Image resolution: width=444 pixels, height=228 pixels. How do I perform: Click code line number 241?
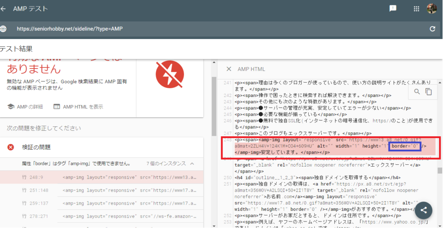pos(227,83)
